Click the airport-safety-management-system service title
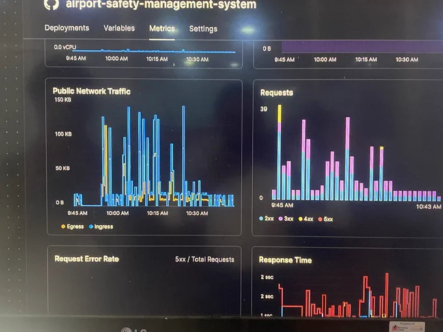 coord(161,5)
